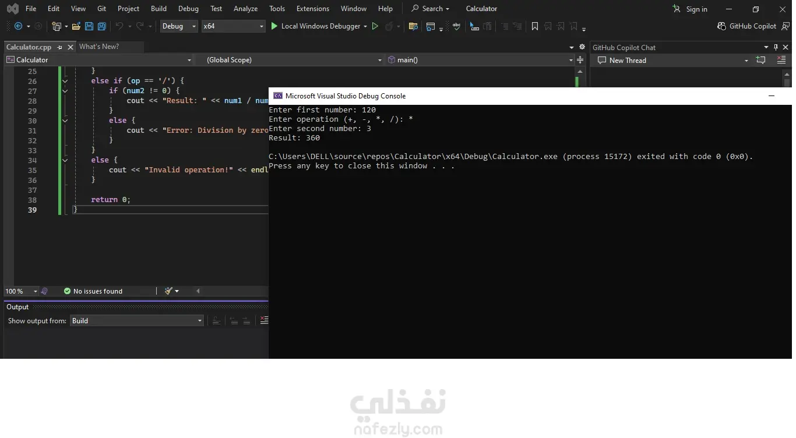This screenshot has width=796, height=438.
Task: Click the horizontal scroll left arrow in editor
Action: (x=198, y=291)
